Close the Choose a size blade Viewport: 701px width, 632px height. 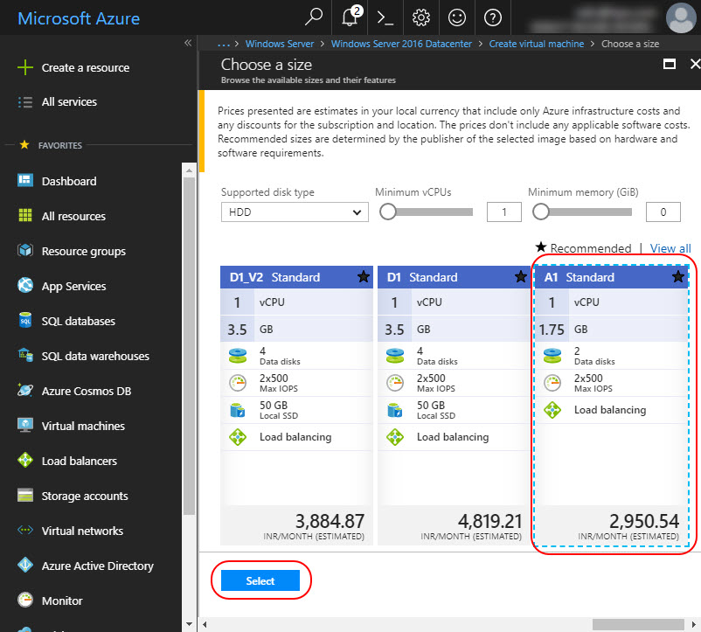pyautogui.click(x=695, y=65)
